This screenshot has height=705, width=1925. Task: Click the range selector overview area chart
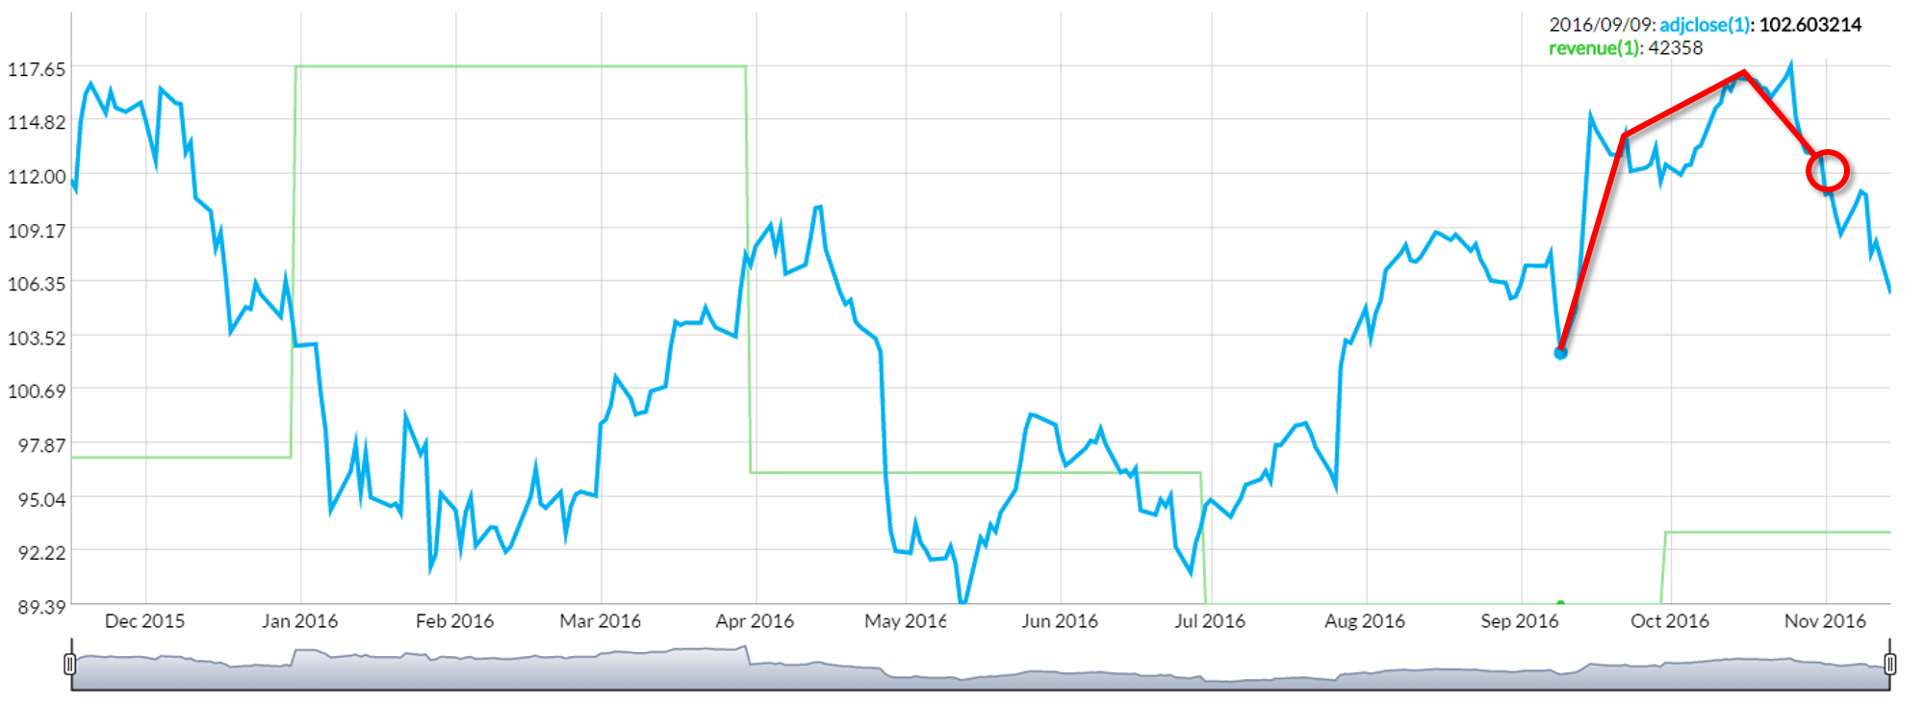click(x=980, y=667)
